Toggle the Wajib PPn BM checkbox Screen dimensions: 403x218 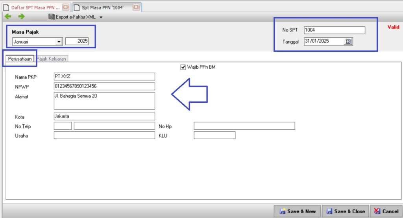click(183, 67)
